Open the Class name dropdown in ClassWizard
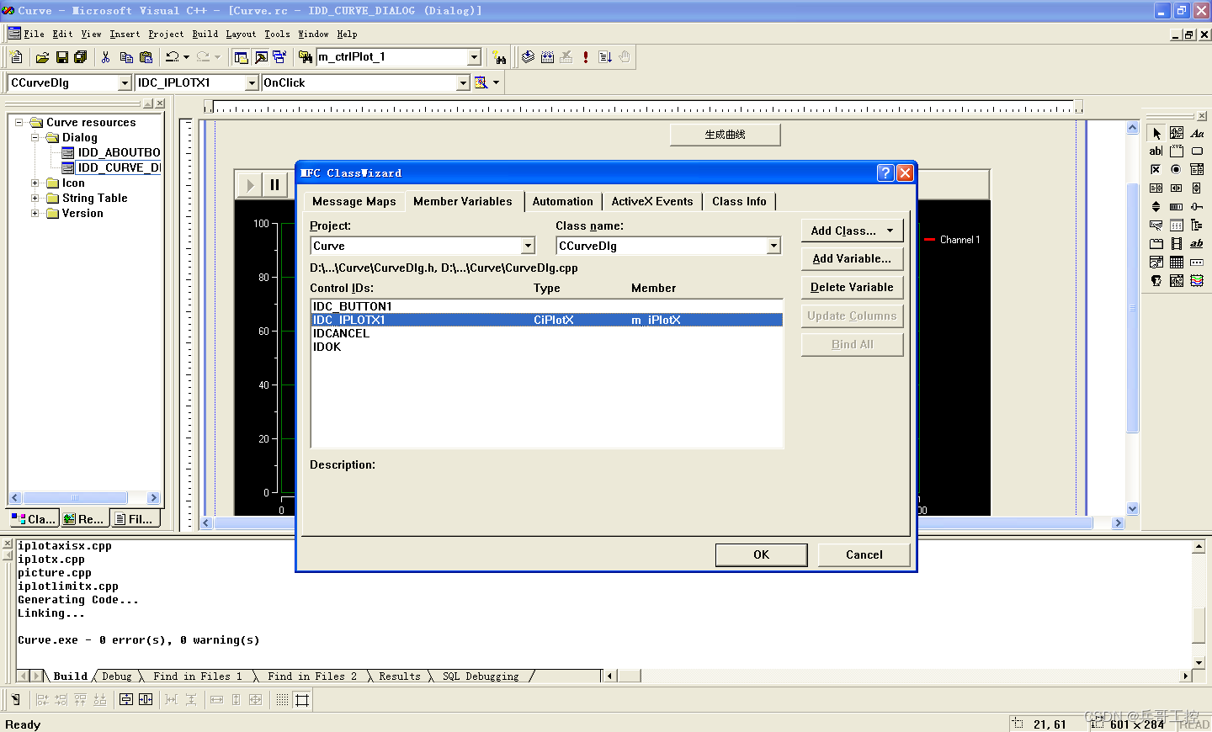The height and width of the screenshot is (732, 1212). pyautogui.click(x=773, y=246)
